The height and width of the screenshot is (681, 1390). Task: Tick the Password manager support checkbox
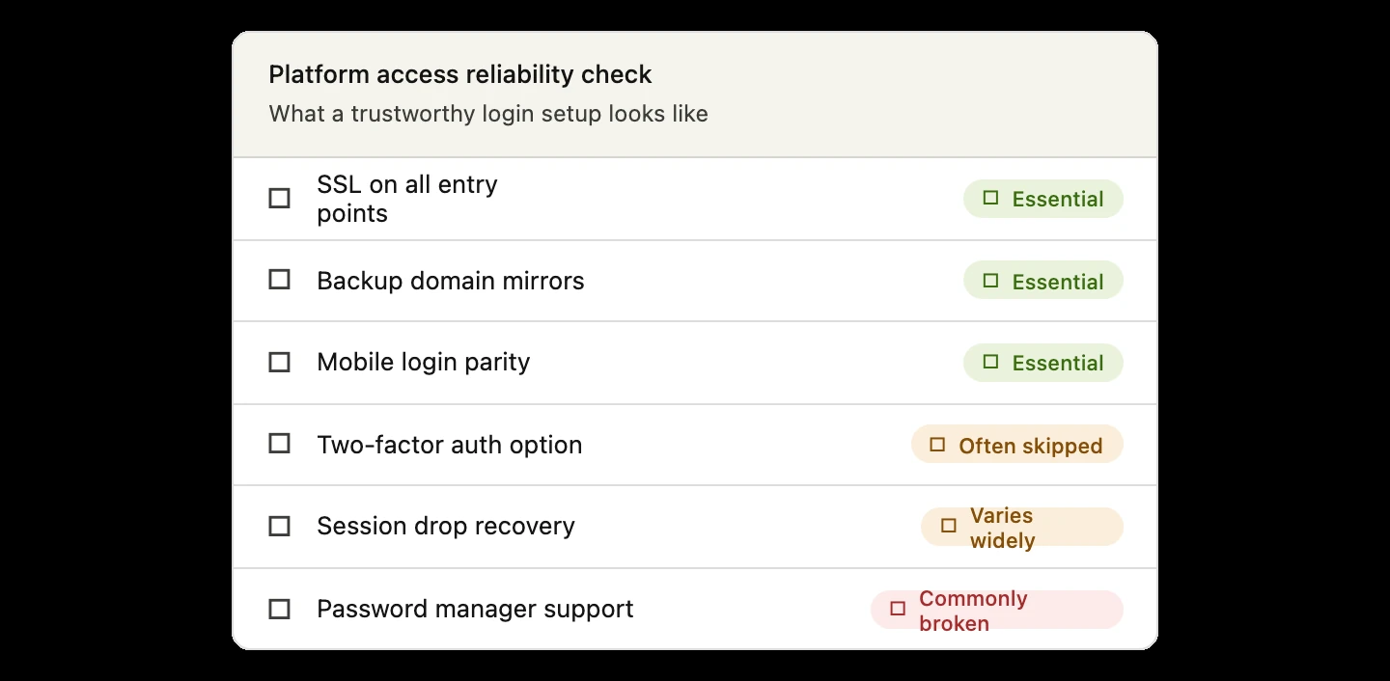279,610
